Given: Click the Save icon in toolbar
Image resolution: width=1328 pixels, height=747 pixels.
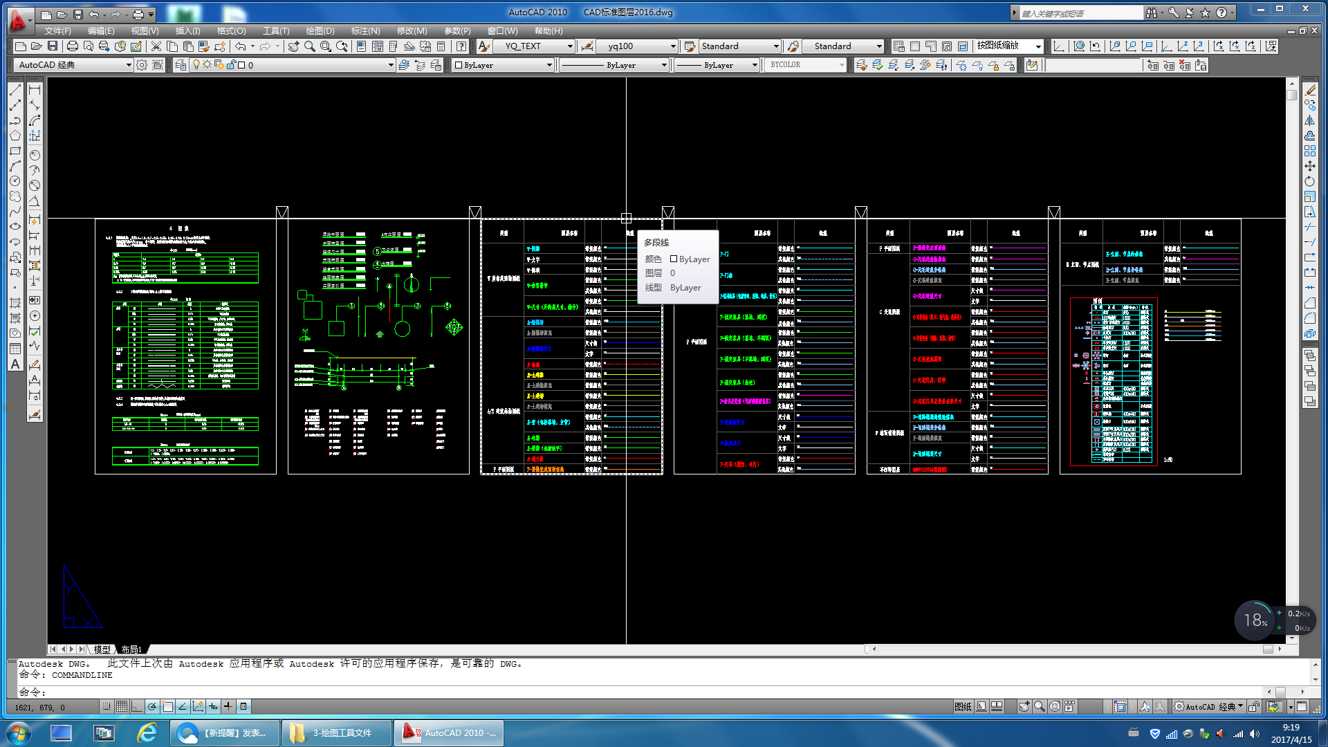Looking at the screenshot, I should (x=52, y=46).
